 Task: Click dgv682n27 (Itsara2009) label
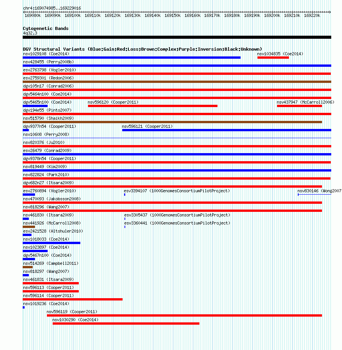[48, 183]
